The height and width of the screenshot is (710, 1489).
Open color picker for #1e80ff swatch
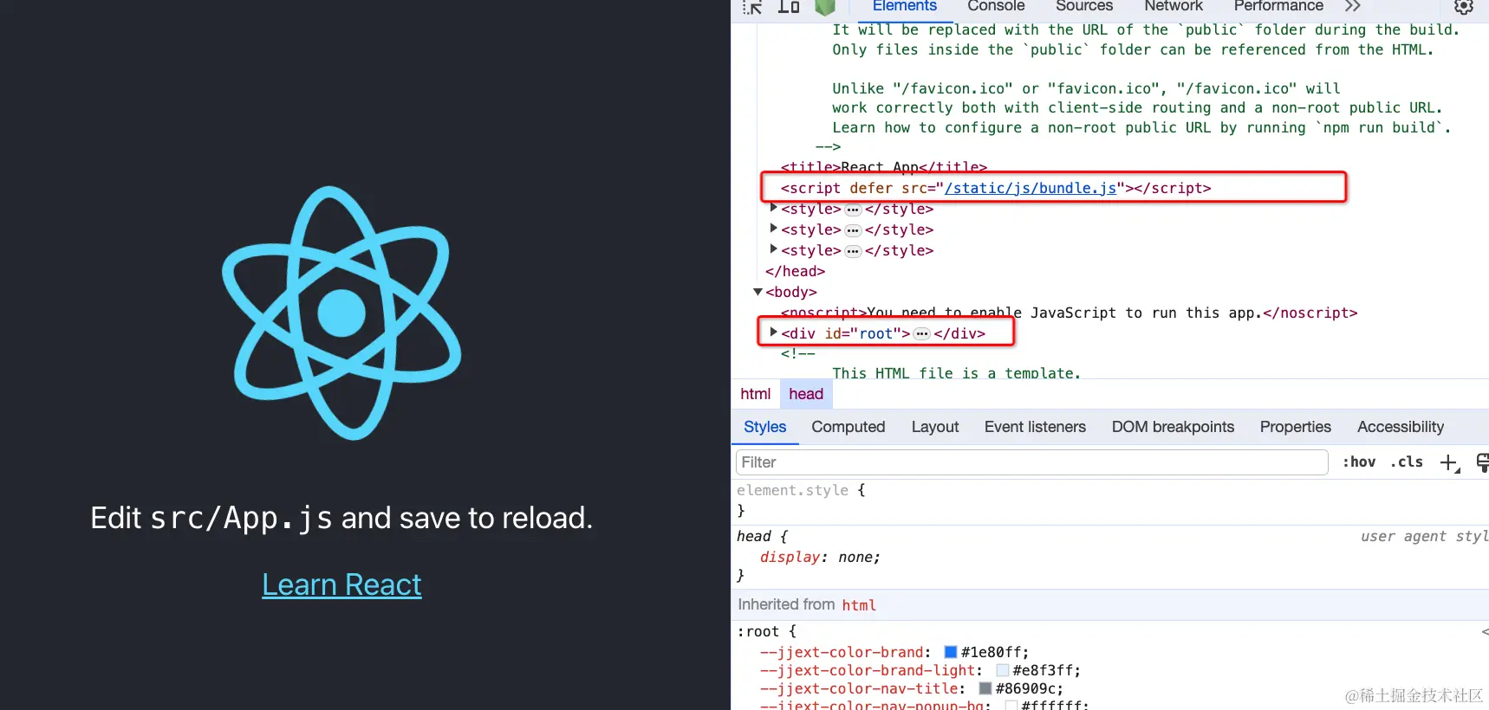950,652
